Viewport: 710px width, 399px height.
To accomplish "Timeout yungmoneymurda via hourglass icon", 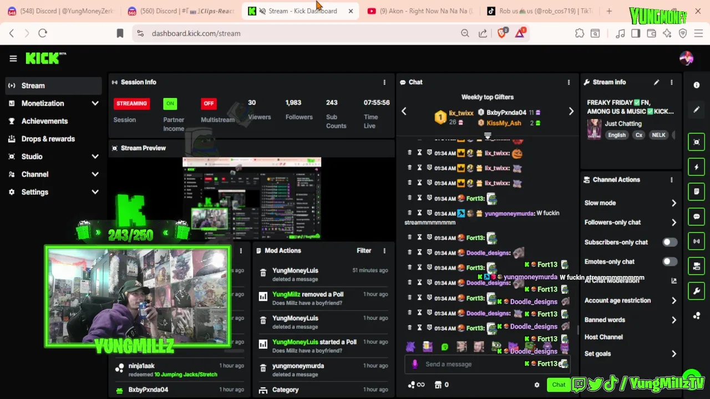I will pos(419,213).
